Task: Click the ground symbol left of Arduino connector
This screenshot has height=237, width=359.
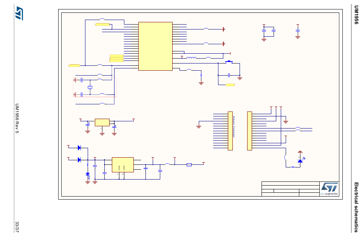Action: 199,126
